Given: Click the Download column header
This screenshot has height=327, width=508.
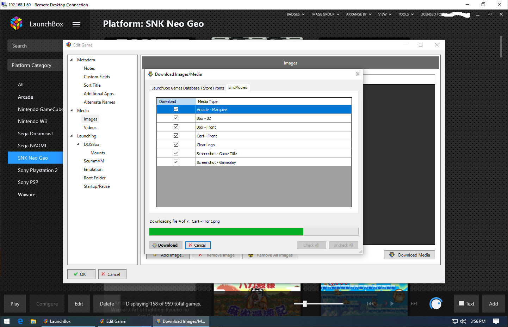Looking at the screenshot, I should coord(176,101).
